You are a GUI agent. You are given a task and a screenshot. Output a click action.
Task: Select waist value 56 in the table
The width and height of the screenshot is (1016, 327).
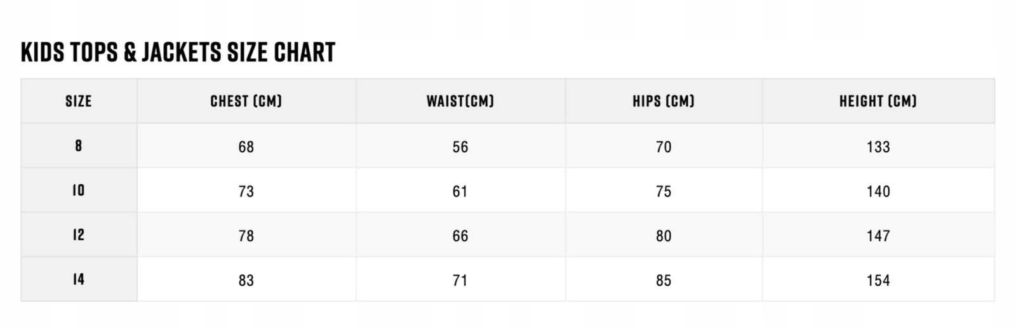(460, 147)
